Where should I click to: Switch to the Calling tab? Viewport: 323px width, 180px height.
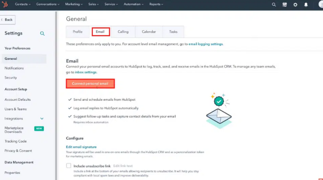pos(123,32)
